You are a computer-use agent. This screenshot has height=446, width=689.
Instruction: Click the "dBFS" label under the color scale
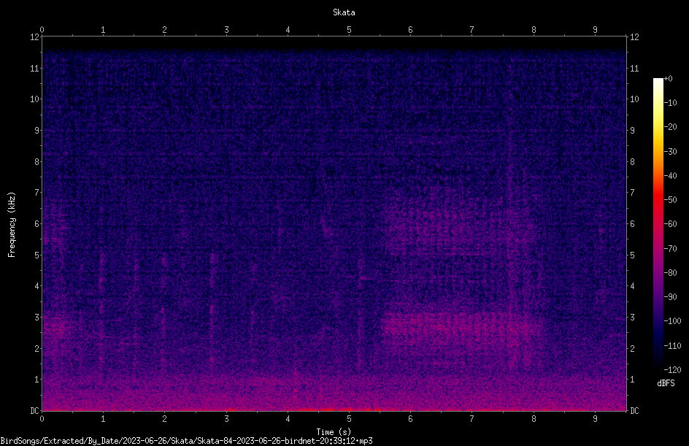click(x=666, y=383)
